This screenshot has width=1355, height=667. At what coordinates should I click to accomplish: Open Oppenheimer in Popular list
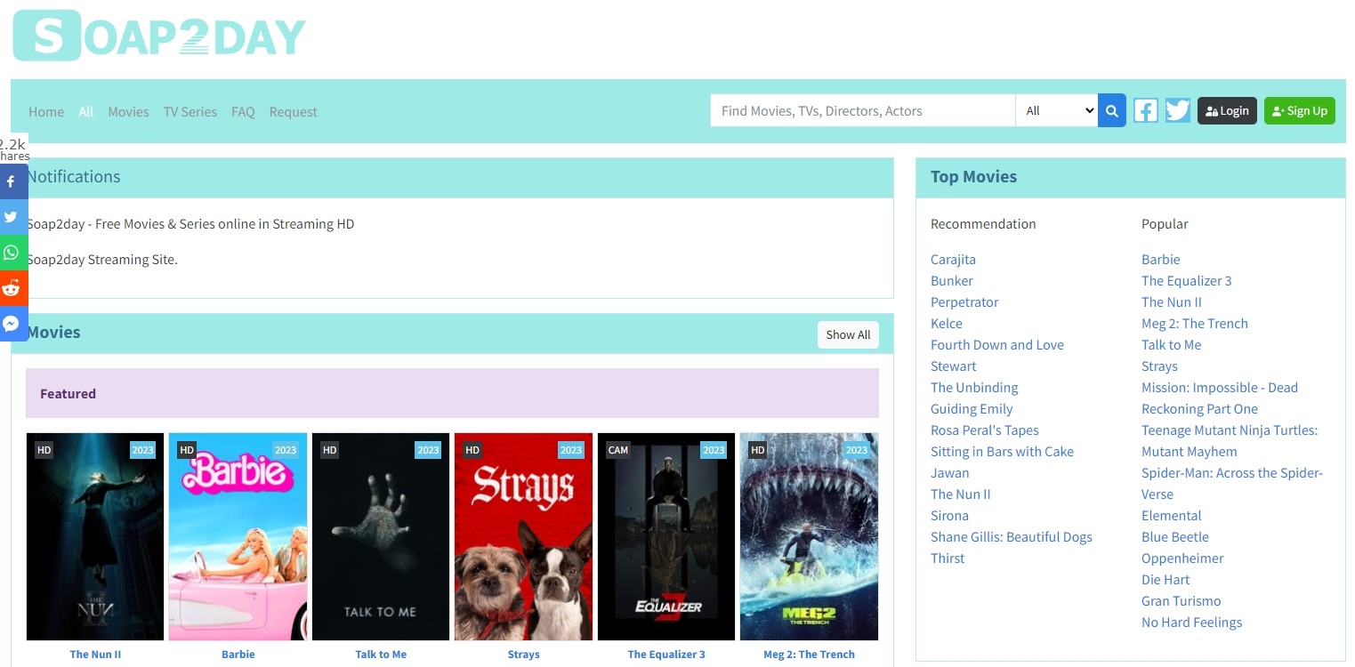pos(1182,559)
